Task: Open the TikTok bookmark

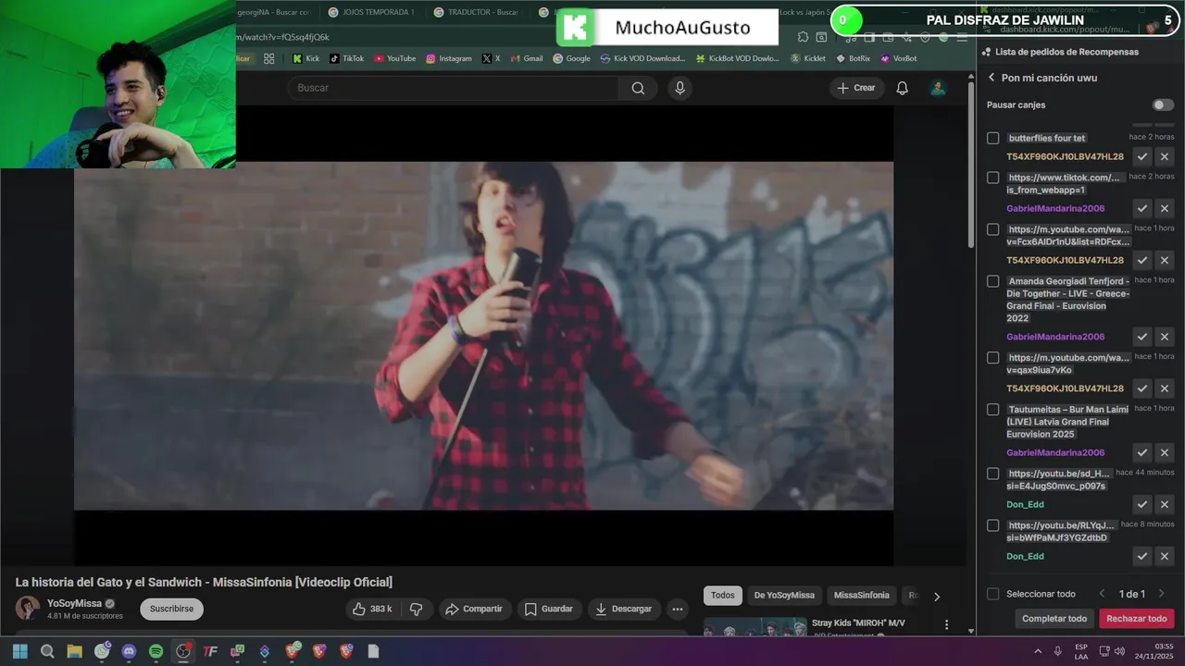Action: pos(347,58)
